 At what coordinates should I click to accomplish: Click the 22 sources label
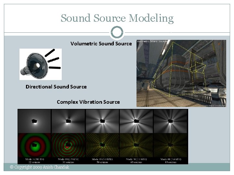pyautogui.click(x=34, y=162)
